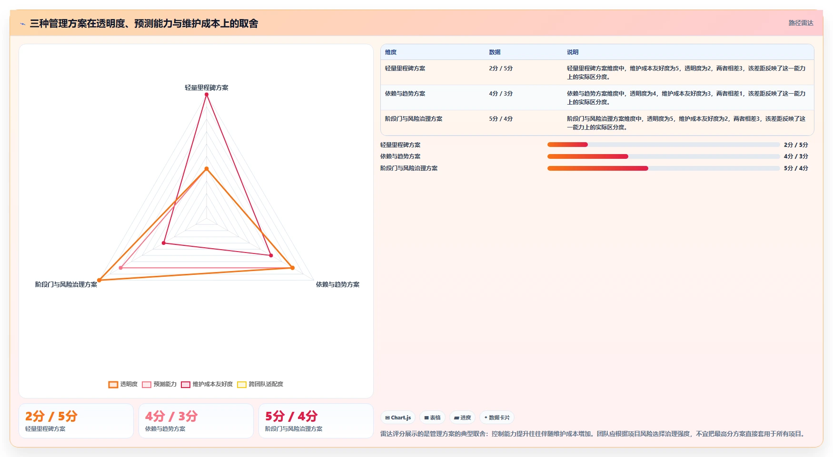833x457 pixels.
Task: Click the 阶段门与风险治理方案 progress row label
Action: point(409,168)
